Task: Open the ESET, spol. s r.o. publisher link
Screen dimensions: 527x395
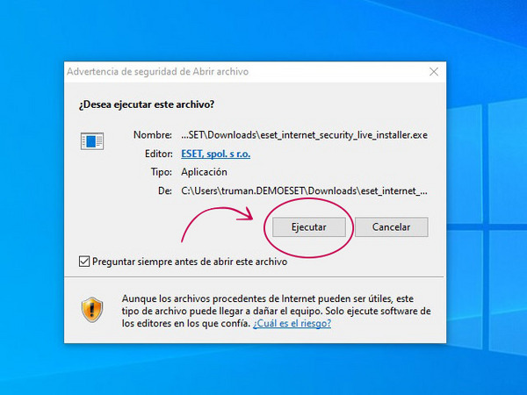Action: 215,154
